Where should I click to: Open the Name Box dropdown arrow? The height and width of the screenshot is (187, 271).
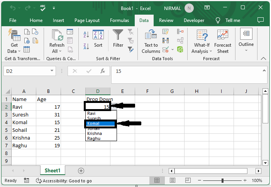[x=52, y=71]
